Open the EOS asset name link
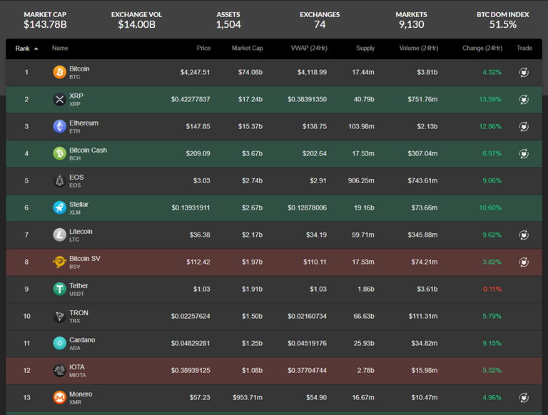548x415 pixels. tap(76, 178)
